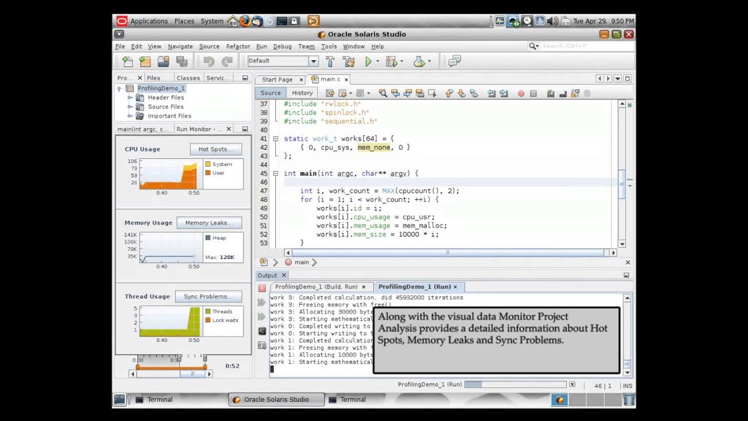Click the Undo arrow icon
Viewport: 748px width, 421px height.
209,61
